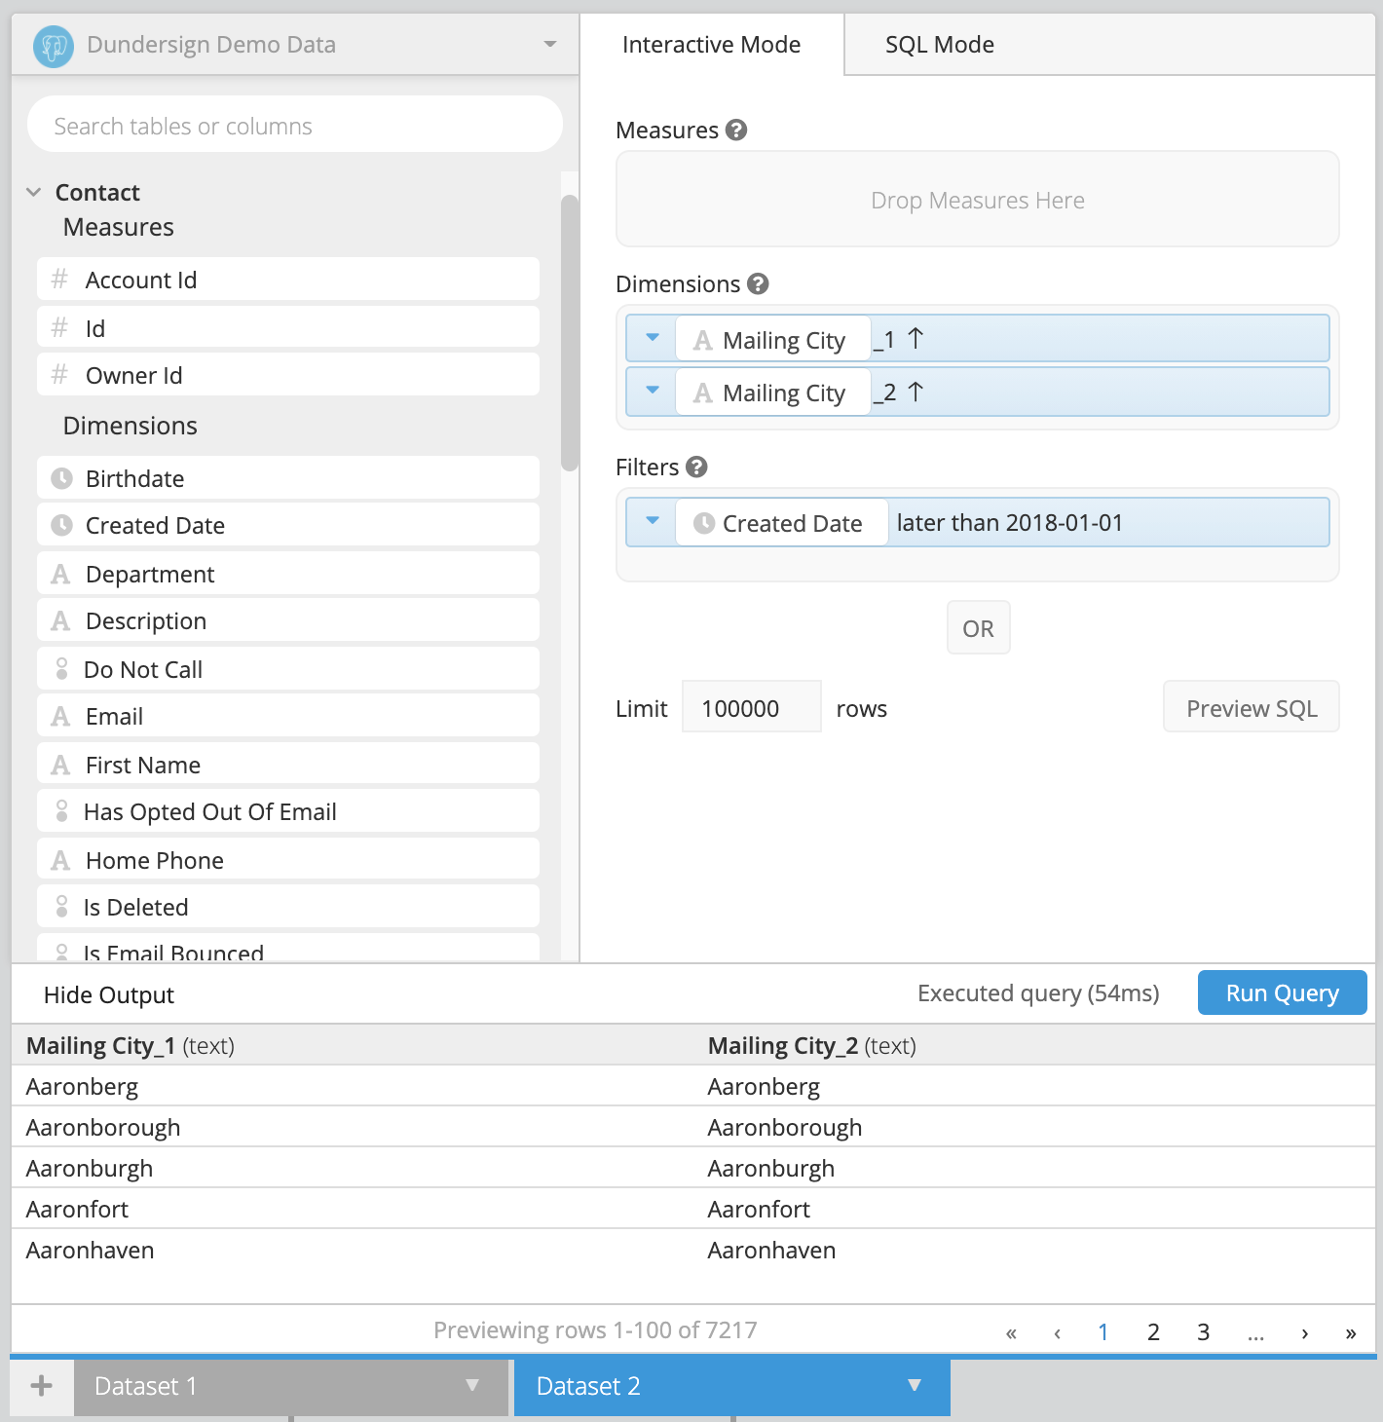Click the boolean icon beside Is Deleted
Viewport: 1383px width, 1422px height.
click(61, 906)
